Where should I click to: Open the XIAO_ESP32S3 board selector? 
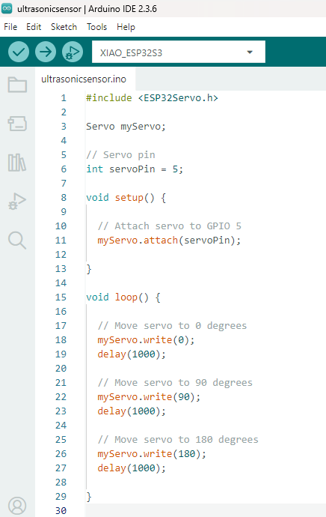click(x=179, y=52)
